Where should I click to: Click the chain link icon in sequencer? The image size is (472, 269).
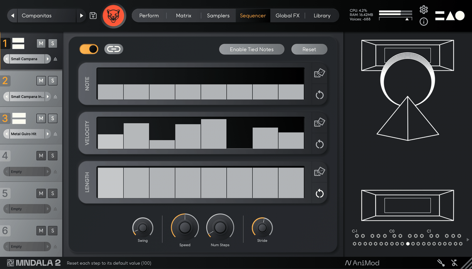(113, 49)
